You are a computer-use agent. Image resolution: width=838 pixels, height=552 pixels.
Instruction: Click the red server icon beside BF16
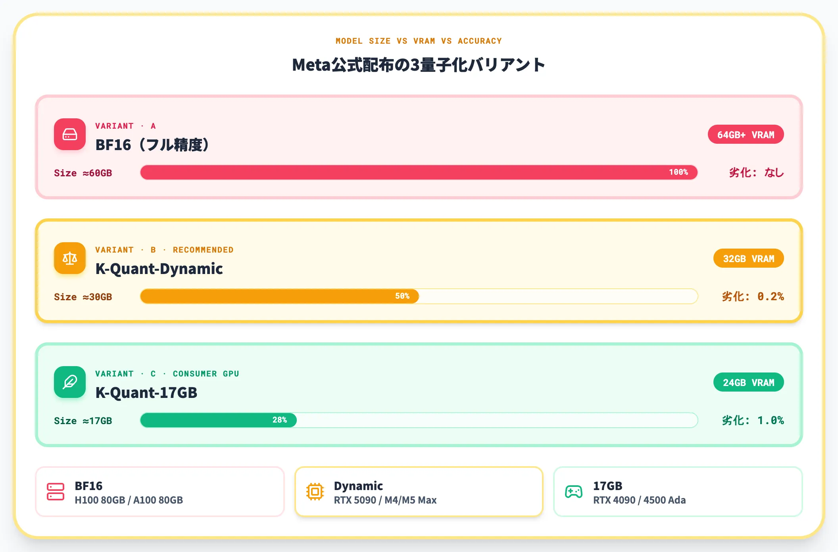(56, 492)
